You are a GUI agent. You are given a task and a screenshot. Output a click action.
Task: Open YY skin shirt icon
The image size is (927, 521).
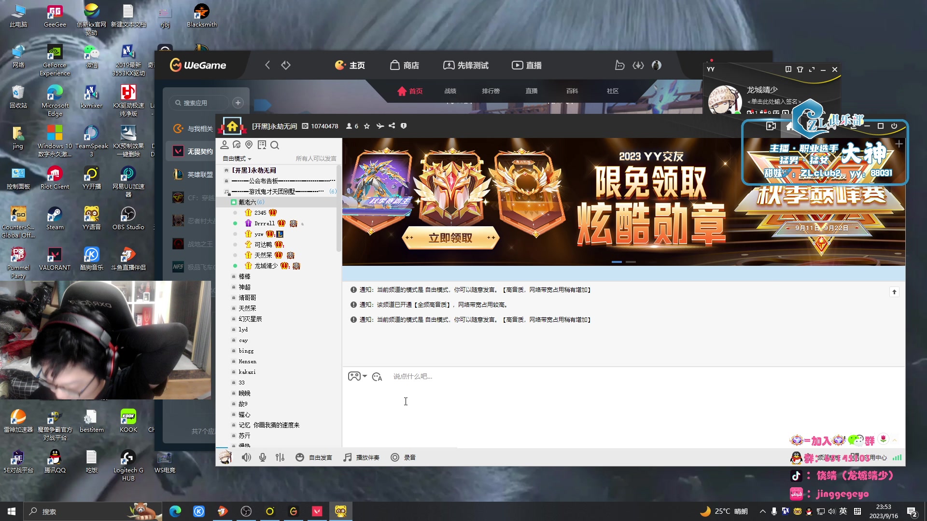pyautogui.click(x=800, y=69)
